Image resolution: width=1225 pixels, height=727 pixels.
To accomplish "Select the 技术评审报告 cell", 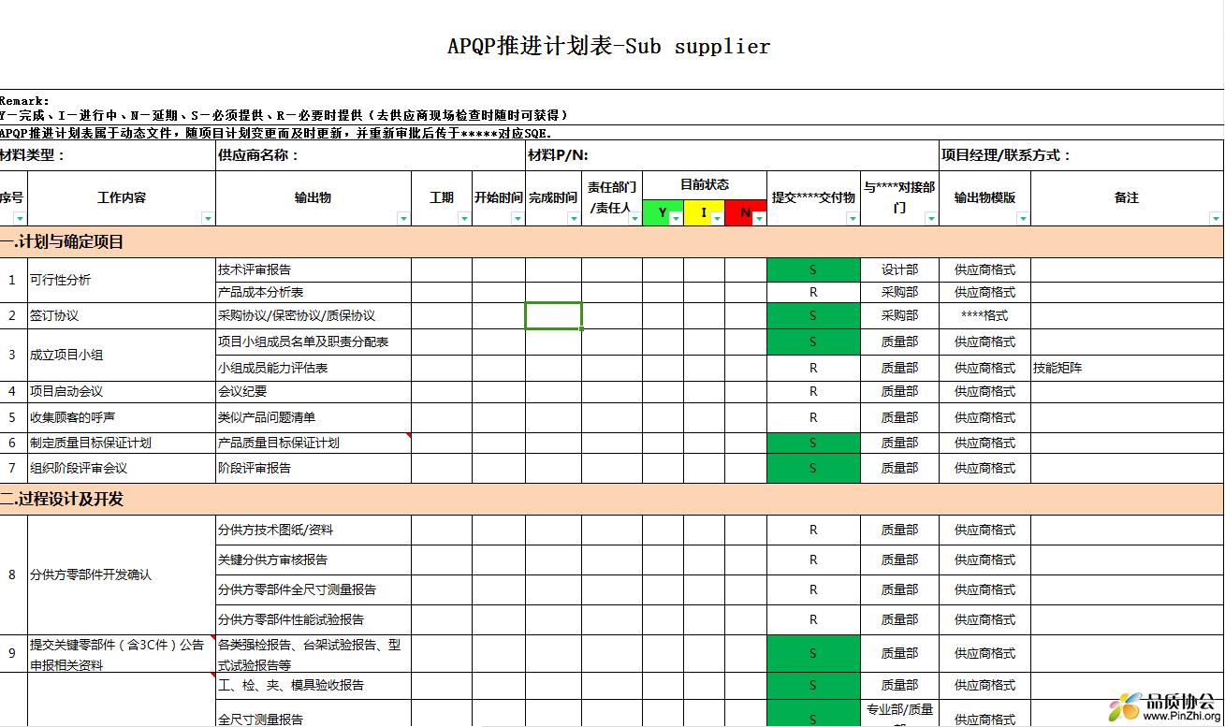I will (x=314, y=269).
